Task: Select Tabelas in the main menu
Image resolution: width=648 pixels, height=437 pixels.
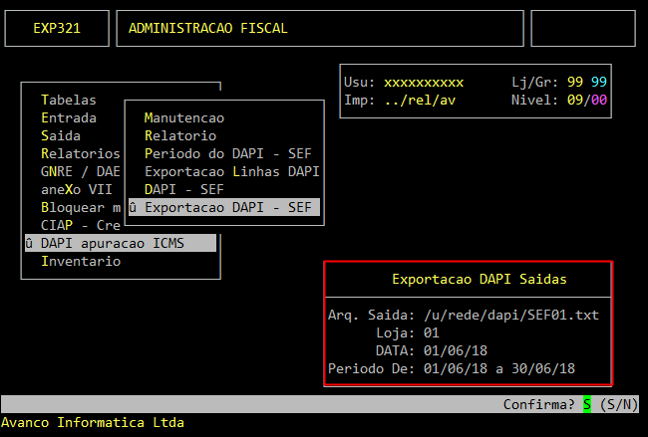Action: point(69,100)
